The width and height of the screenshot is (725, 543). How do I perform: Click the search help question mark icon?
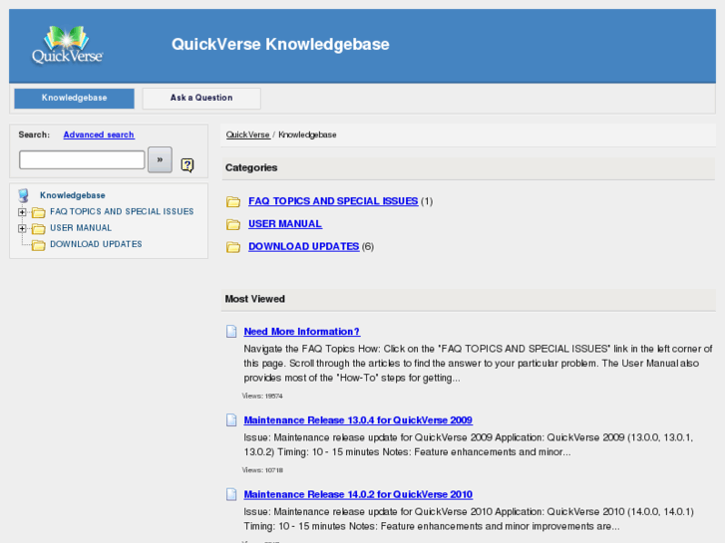click(187, 165)
